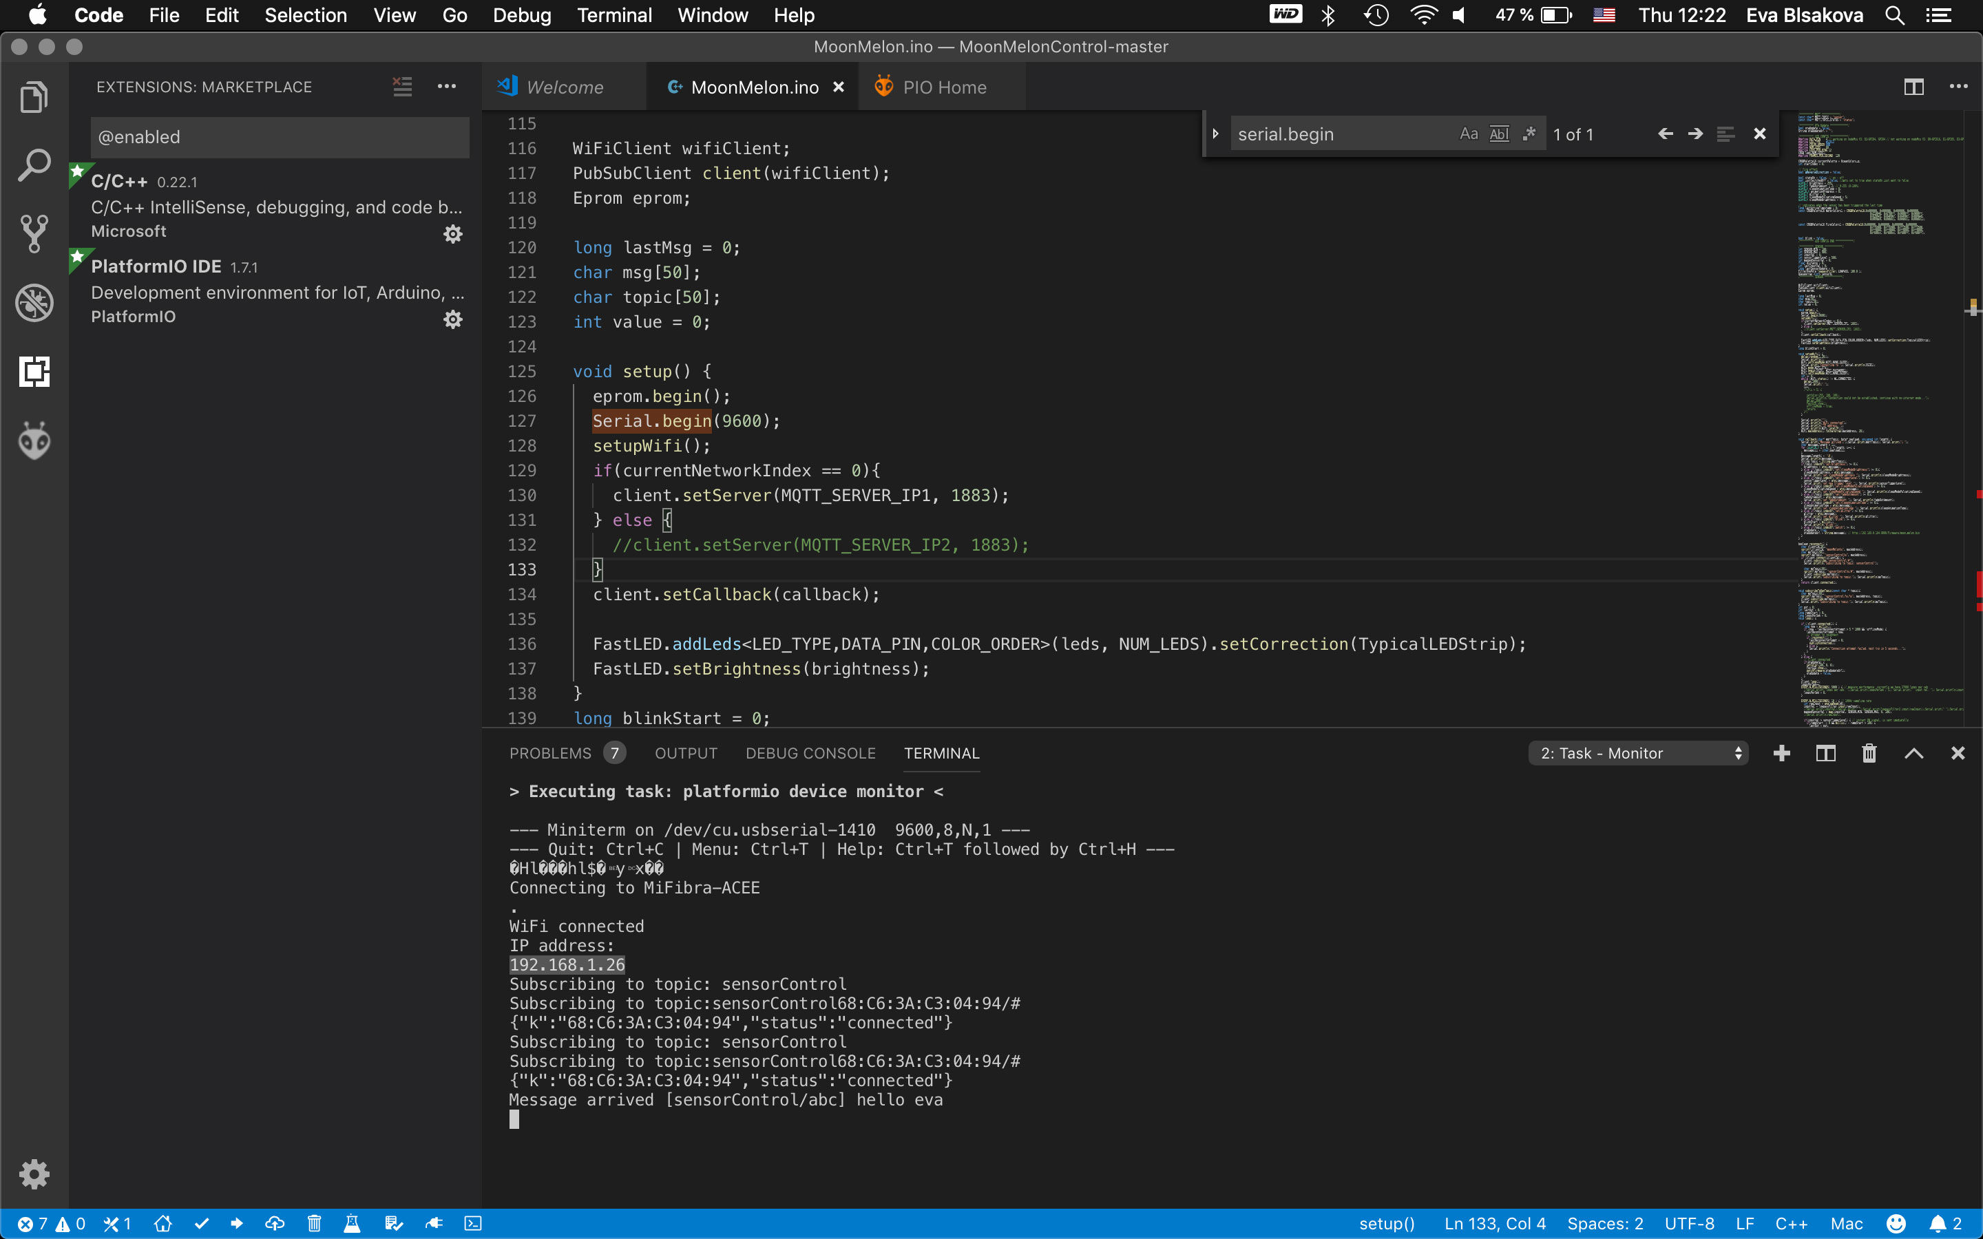Open the Source Control view
This screenshot has width=1983, height=1239.
[x=34, y=233]
